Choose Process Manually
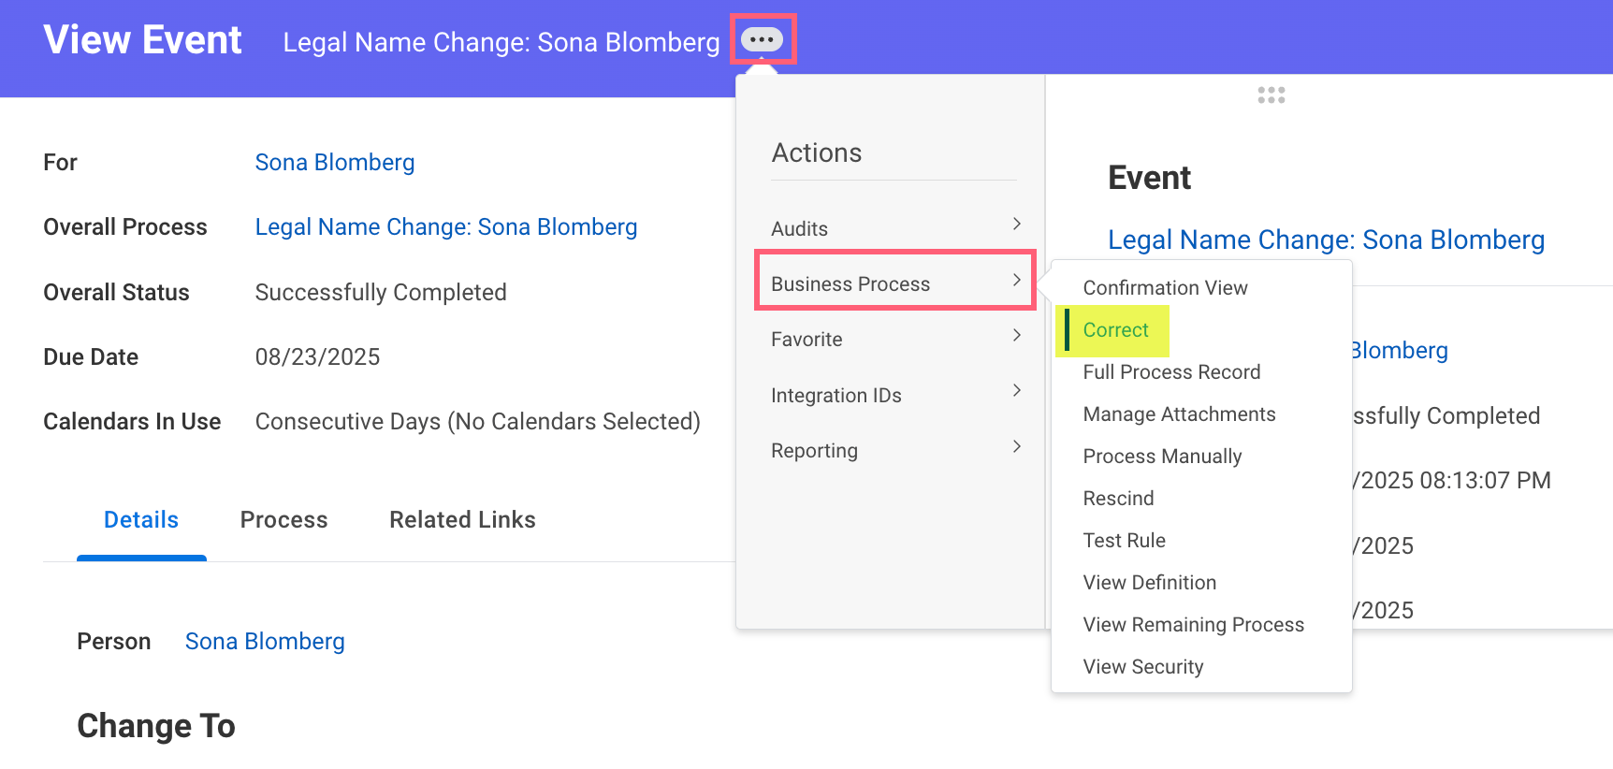The image size is (1613, 769). 1162,457
